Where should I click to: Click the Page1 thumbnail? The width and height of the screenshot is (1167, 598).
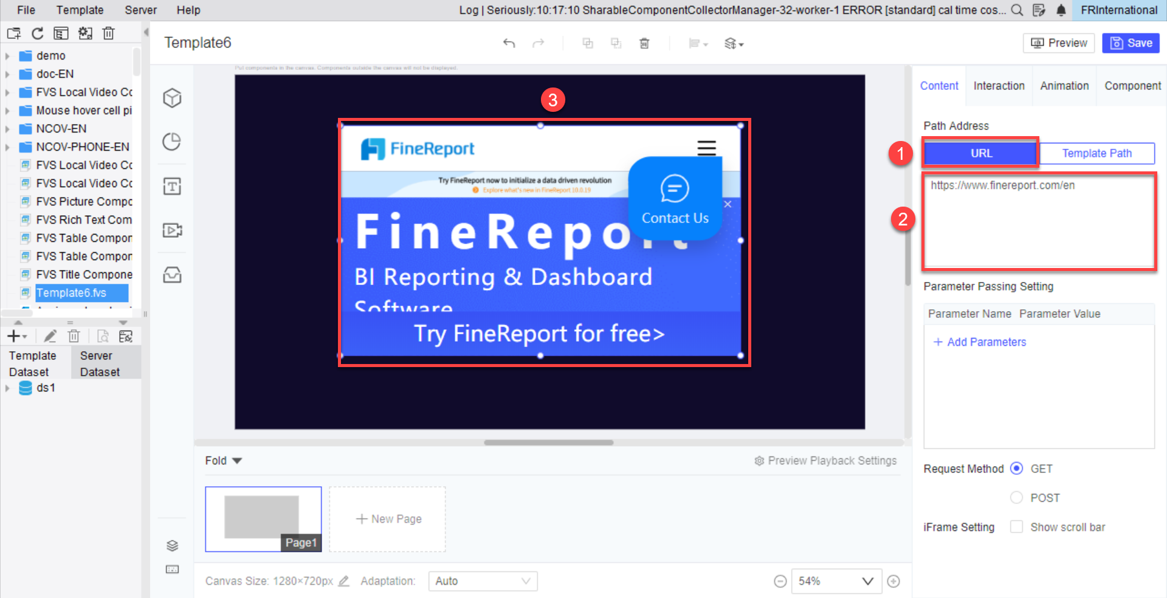(x=263, y=518)
